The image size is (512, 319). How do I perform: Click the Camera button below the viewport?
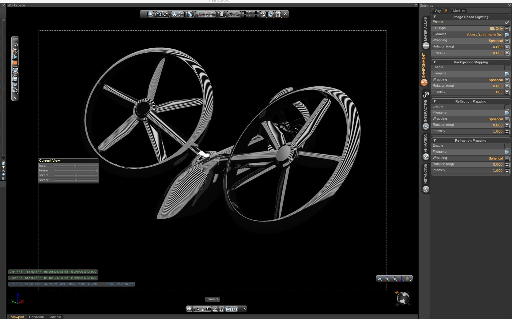tap(213, 299)
